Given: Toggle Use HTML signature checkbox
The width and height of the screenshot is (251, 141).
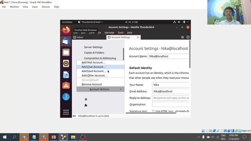Looking at the screenshot, I should point(153,111).
